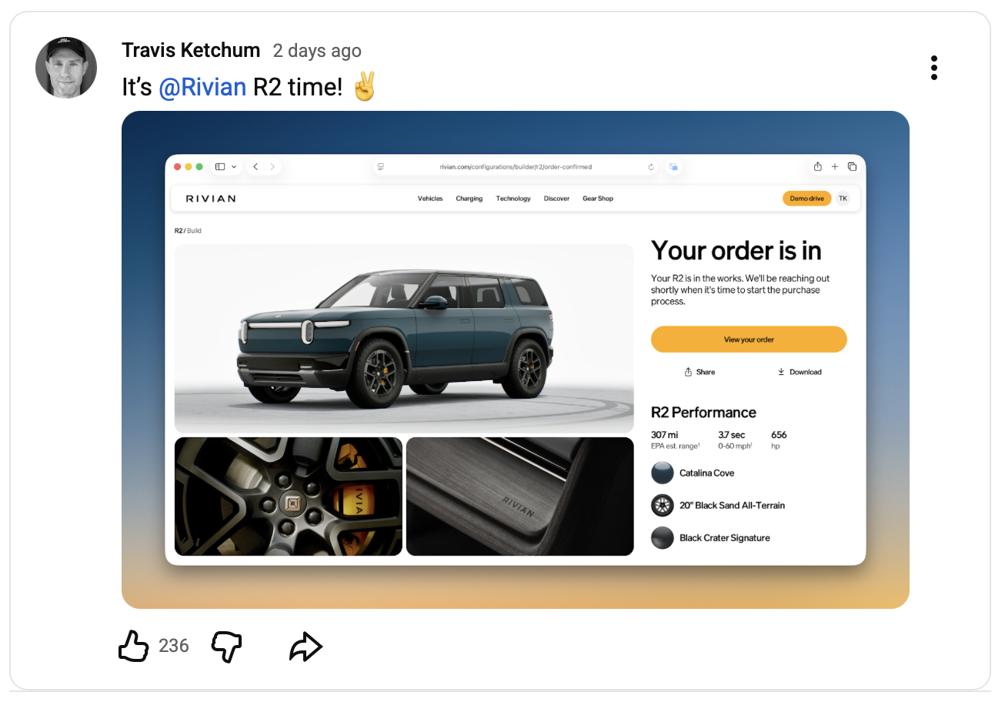Click the @Rivian mention link

202,87
